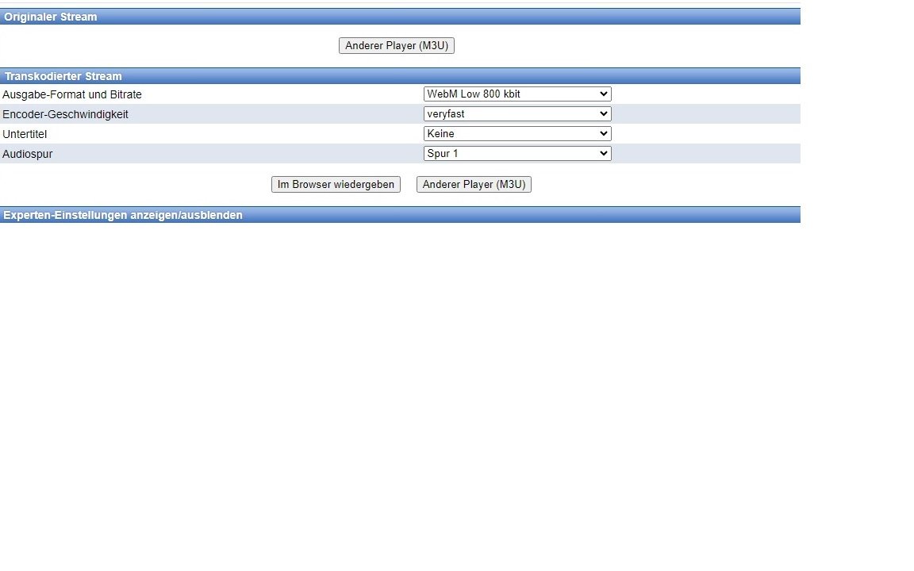The width and height of the screenshot is (914, 571).
Task: Click the Audiospur label text
Action: 28,154
